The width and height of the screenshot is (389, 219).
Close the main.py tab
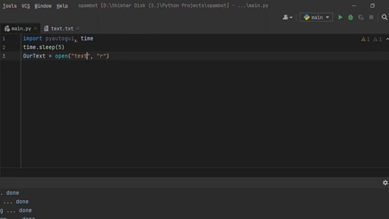coord(35,29)
